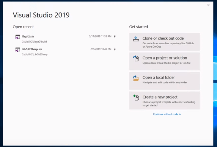This screenshot has width=217, height=147.
Task: Click the 2/5/2019 10:49 PM timestamp
Action: pos(101,49)
